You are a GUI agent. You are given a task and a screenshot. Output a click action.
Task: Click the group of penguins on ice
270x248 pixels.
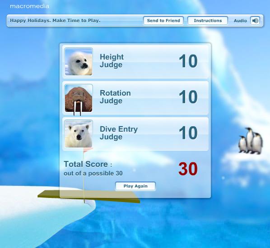[251, 141]
